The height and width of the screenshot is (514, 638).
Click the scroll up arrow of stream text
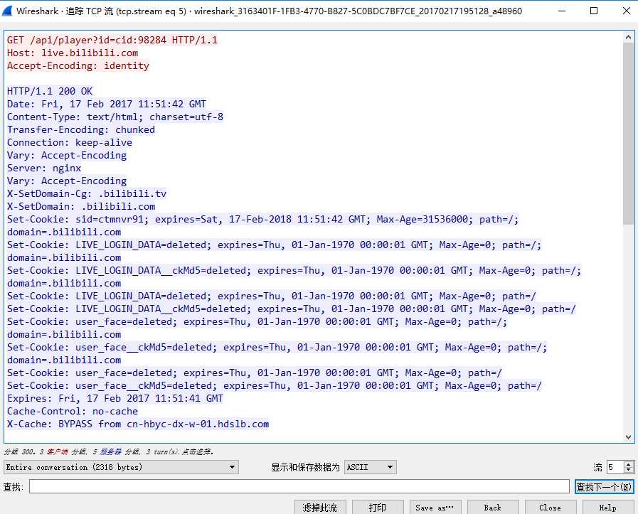click(x=628, y=37)
